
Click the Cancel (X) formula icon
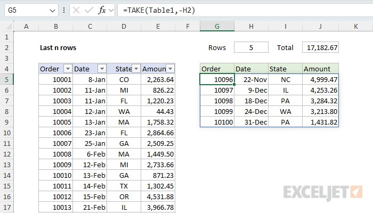click(x=76, y=10)
